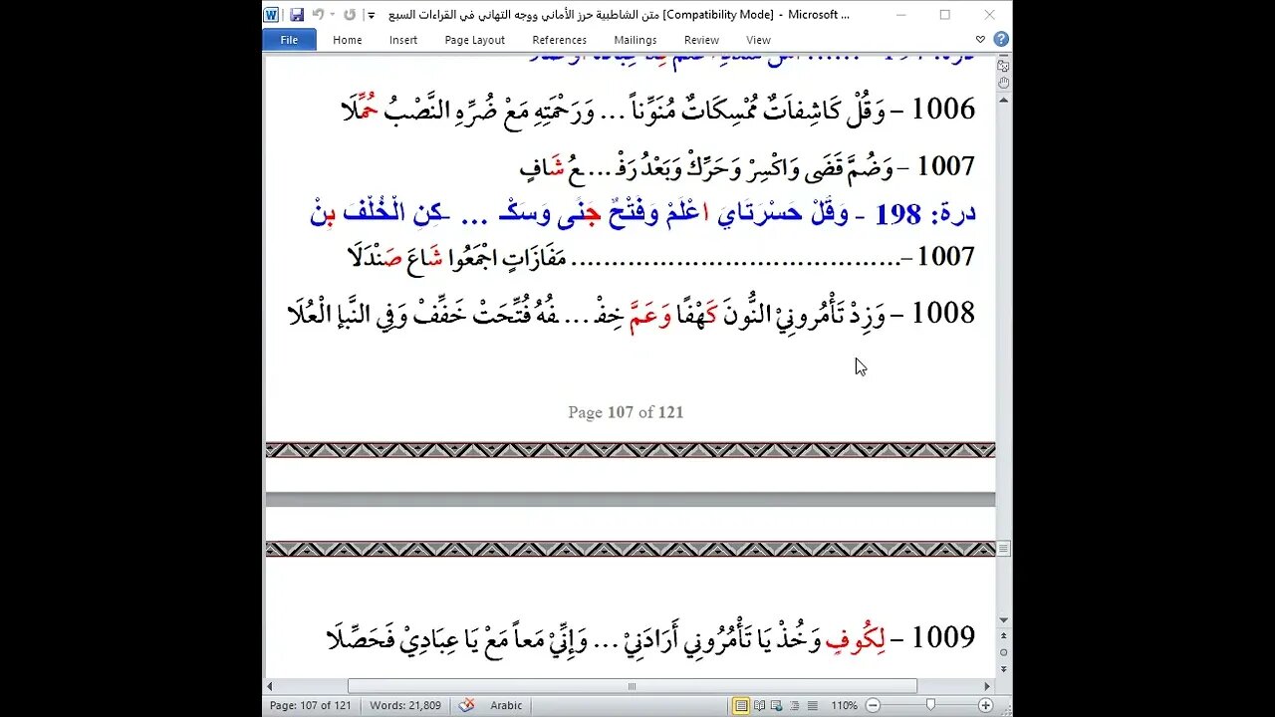
Task: Switch to Full Screen Reading view
Action: [x=759, y=705]
